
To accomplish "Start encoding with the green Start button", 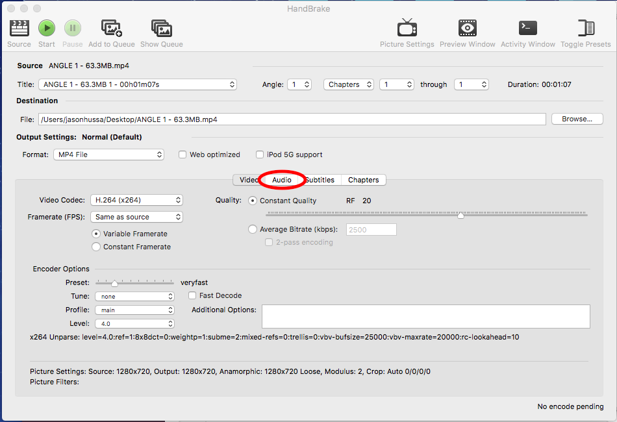I will tap(46, 29).
